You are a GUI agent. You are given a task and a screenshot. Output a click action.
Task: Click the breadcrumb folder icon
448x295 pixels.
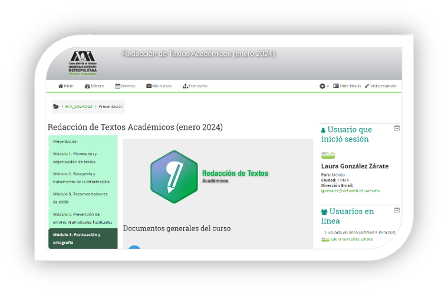coord(56,107)
